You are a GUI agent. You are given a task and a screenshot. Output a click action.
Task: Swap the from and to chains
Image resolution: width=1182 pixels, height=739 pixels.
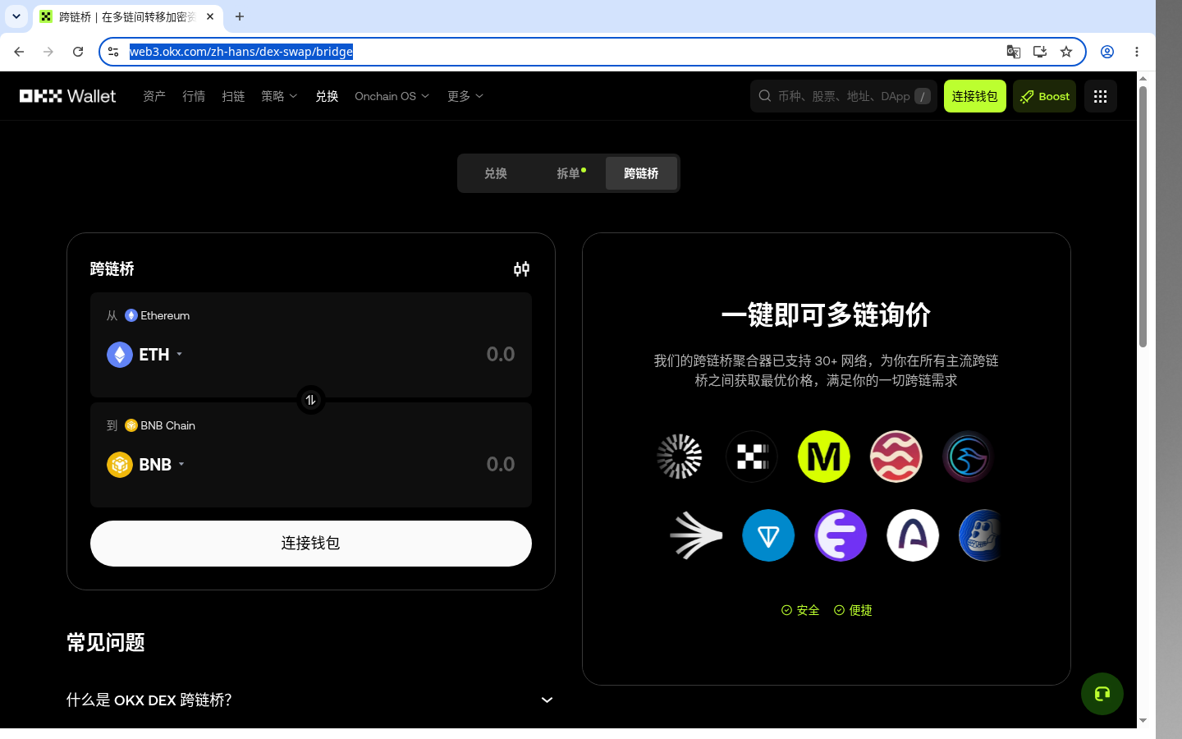[x=311, y=400]
